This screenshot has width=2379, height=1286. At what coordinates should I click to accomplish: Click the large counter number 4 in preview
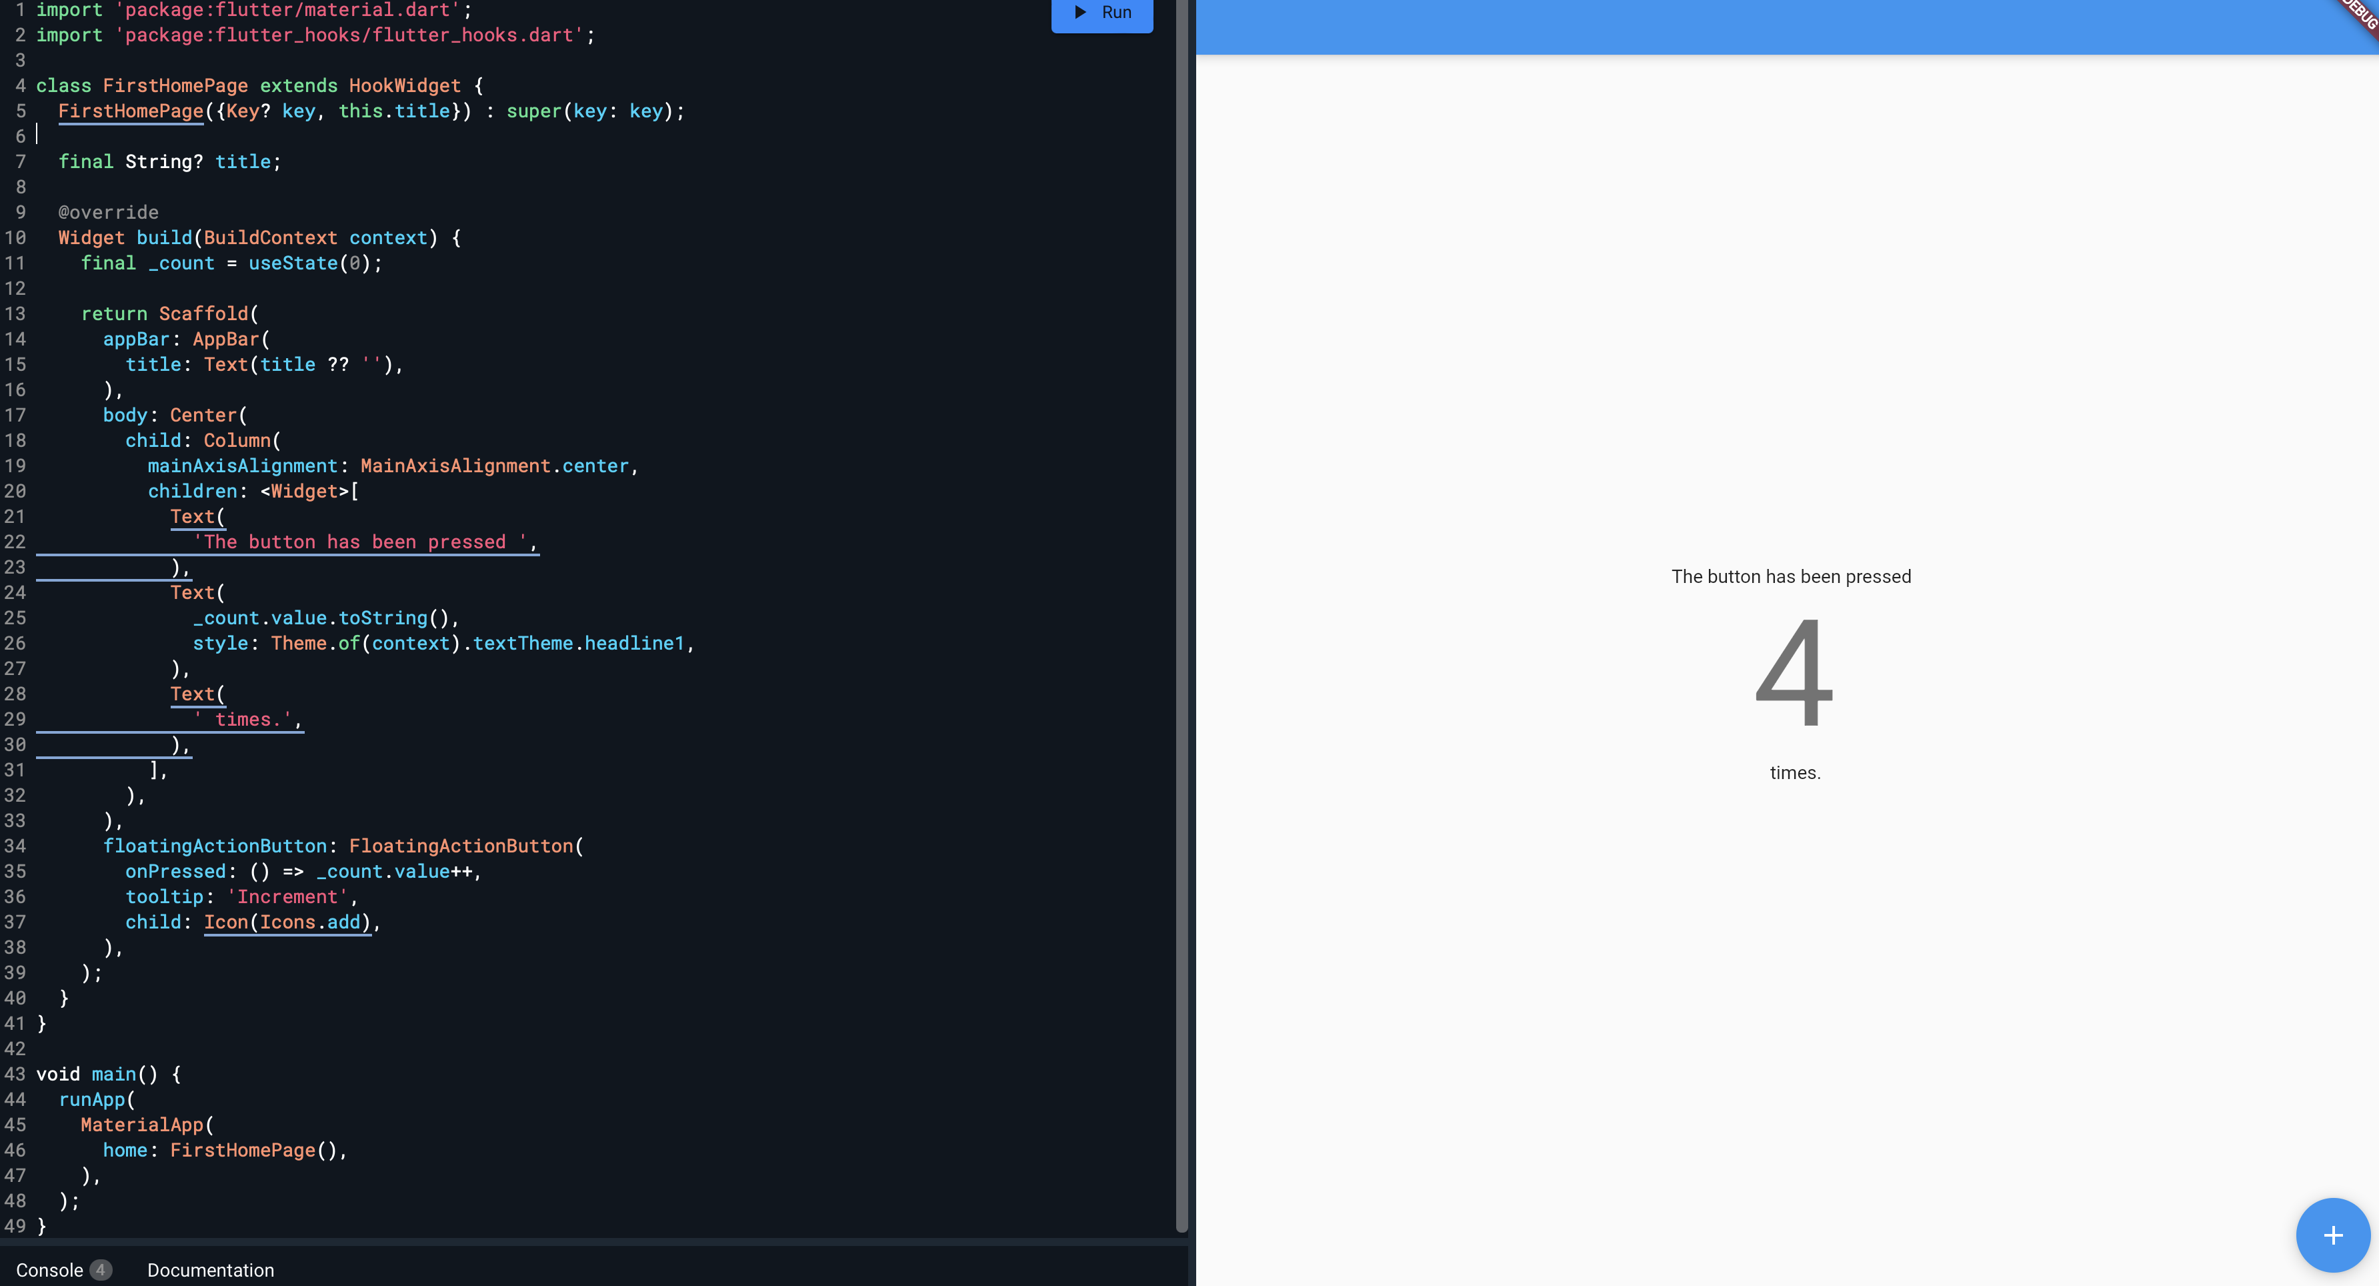[1792, 672]
